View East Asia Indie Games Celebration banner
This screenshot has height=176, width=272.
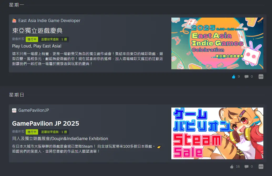pyautogui.click(x=217, y=43)
